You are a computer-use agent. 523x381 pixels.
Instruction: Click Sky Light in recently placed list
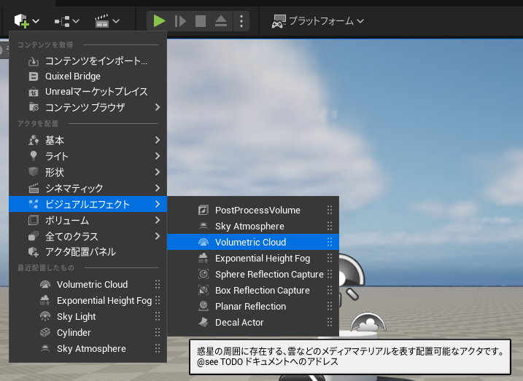[76, 317]
